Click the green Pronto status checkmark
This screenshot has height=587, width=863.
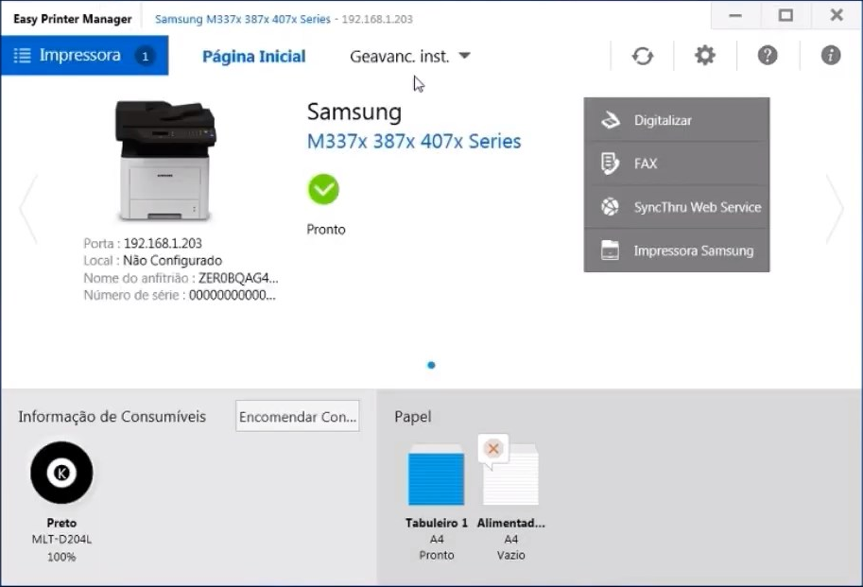[x=323, y=189]
